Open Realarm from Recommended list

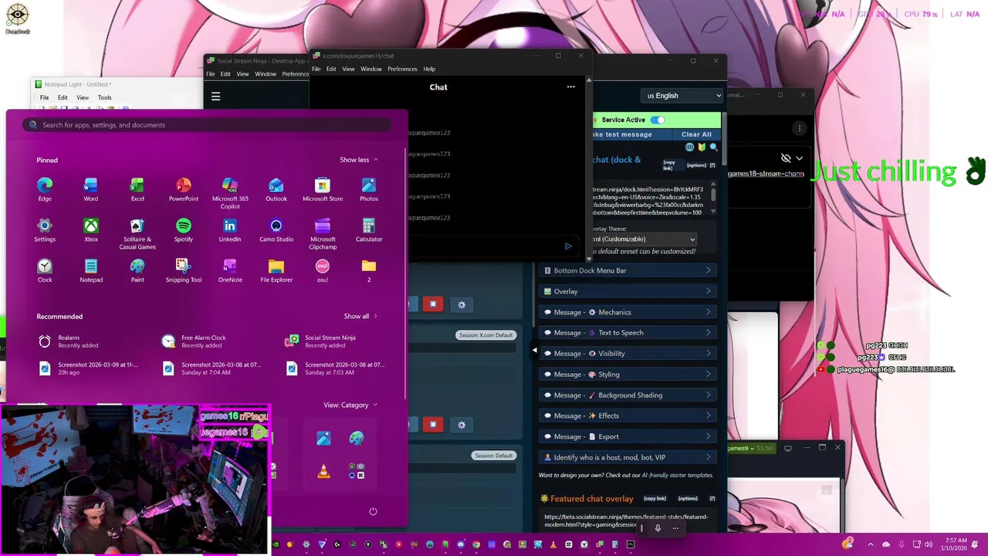[x=68, y=341]
